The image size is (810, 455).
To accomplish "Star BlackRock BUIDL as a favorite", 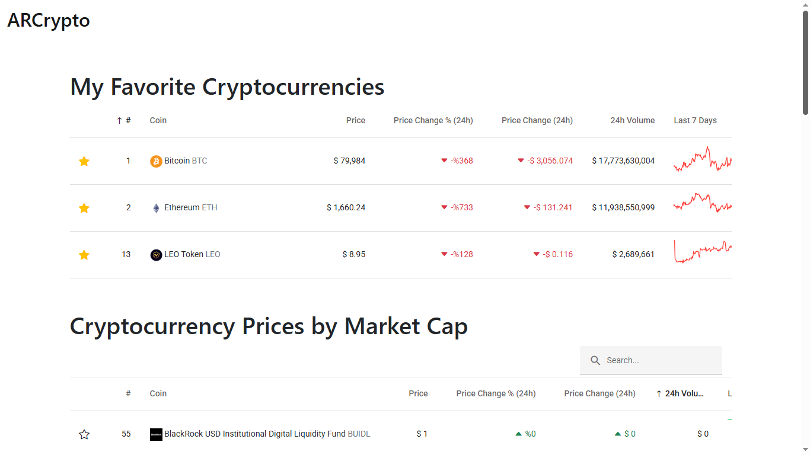I will pyautogui.click(x=84, y=434).
